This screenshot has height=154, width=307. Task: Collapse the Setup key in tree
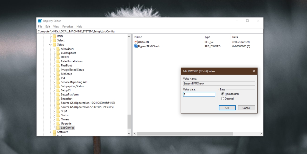pyautogui.click(x=50, y=45)
